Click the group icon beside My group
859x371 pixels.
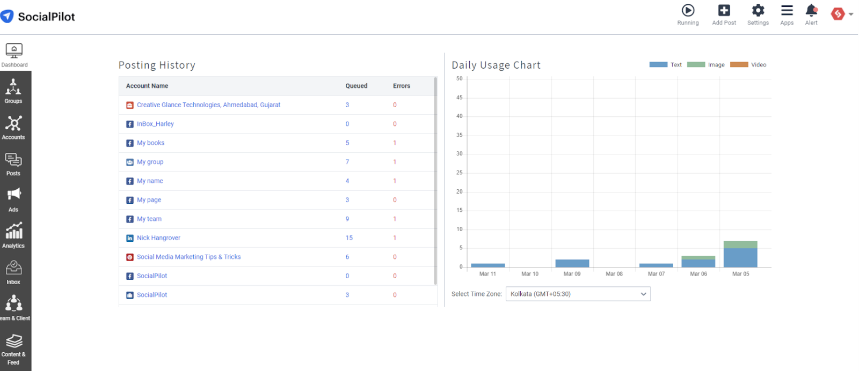point(130,162)
